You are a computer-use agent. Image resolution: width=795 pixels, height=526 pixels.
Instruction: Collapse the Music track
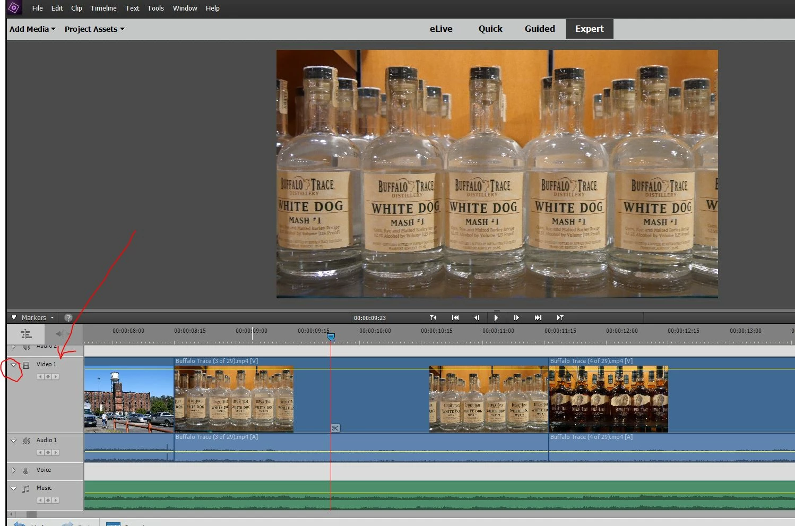click(x=14, y=488)
